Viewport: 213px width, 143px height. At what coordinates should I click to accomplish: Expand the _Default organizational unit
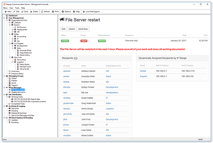(10, 23)
